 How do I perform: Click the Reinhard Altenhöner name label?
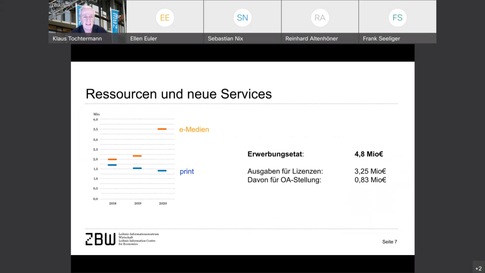click(312, 38)
